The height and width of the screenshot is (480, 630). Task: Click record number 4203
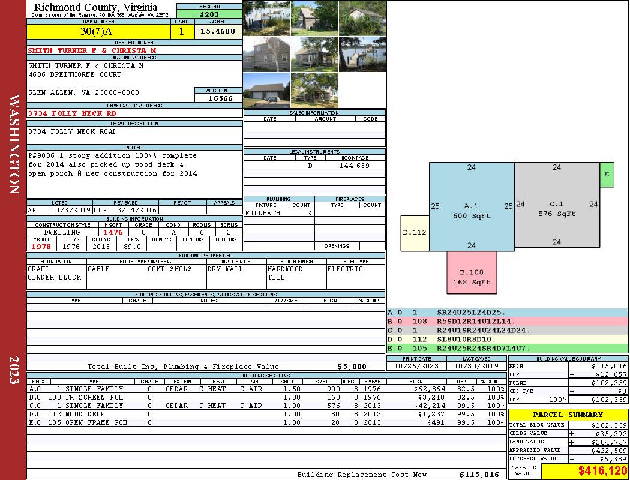[209, 14]
